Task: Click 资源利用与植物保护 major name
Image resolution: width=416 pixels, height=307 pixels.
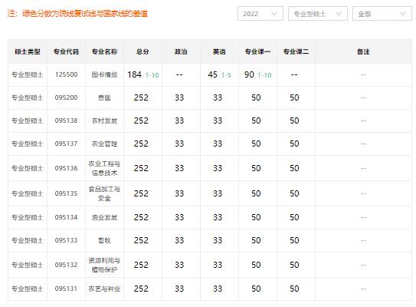Action: coord(104,265)
